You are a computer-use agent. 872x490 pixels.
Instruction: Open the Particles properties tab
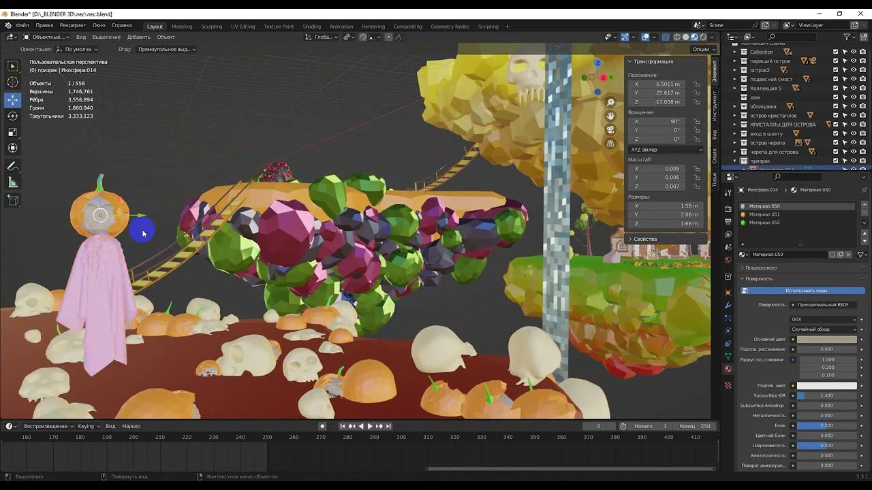click(728, 318)
